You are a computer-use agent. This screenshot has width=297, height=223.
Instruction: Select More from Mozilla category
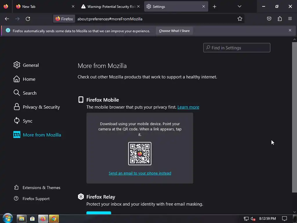tap(37, 135)
